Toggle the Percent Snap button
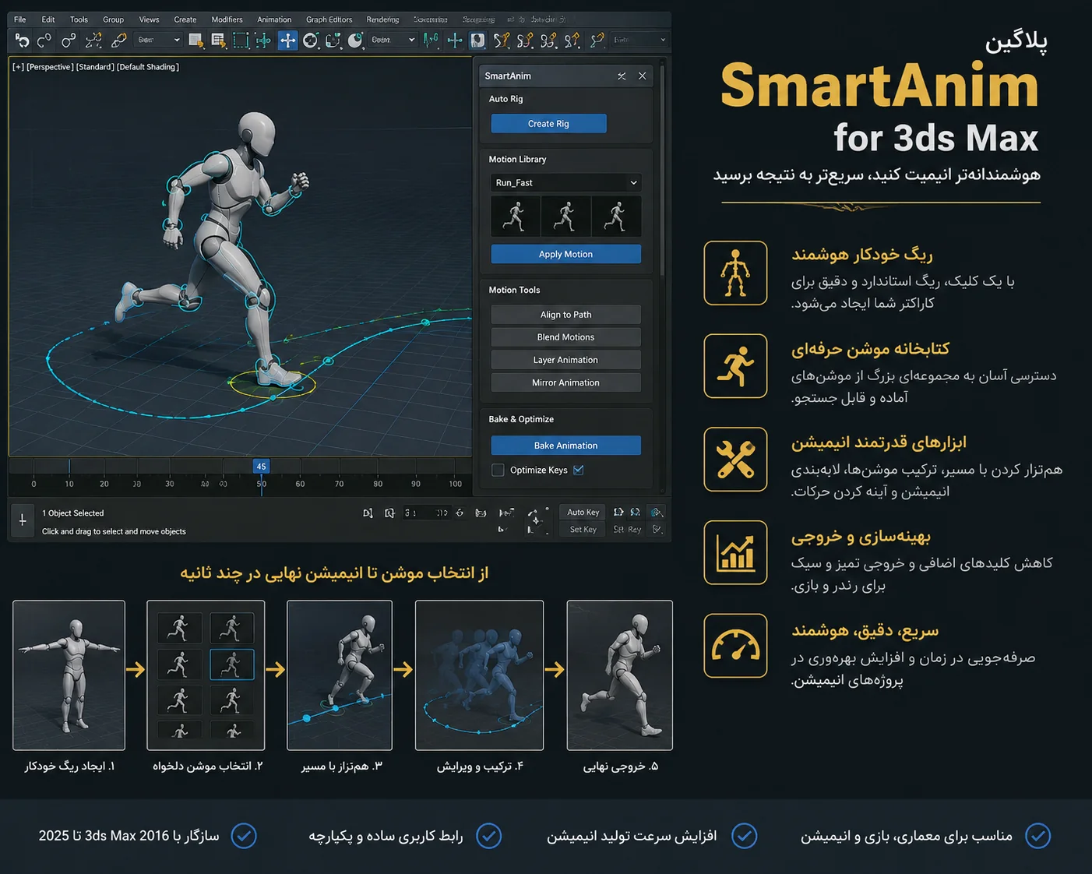 coord(549,41)
